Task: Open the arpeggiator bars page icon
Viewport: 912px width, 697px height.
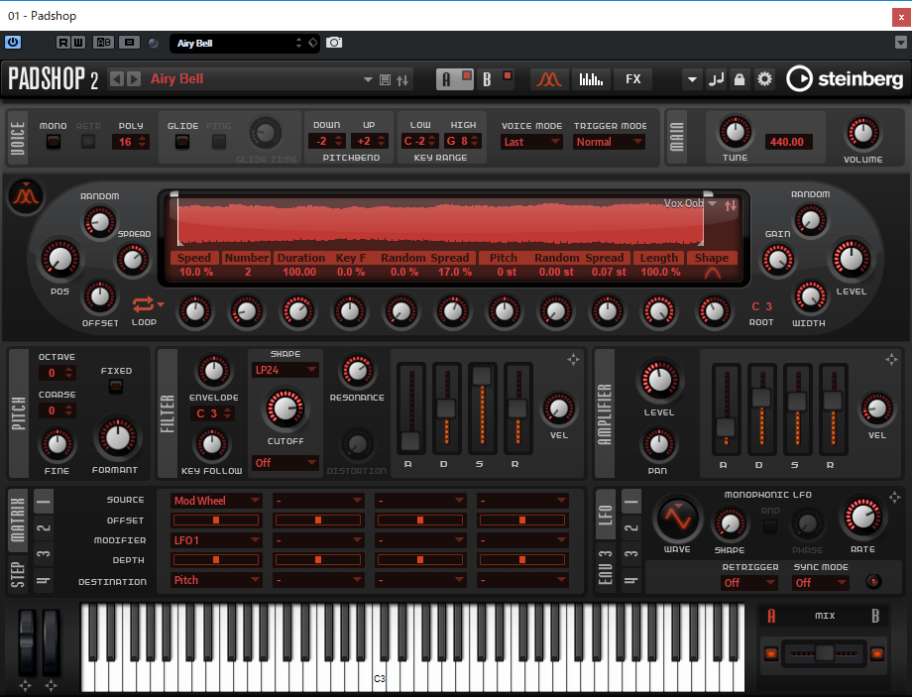Action: (591, 79)
